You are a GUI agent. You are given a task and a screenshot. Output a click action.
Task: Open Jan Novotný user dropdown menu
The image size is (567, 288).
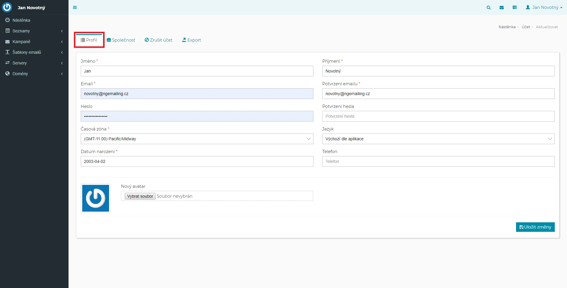(544, 7)
